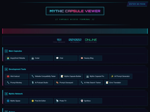This screenshot has width=150, height=112.
Task: Click the globe icon on Mythic Space
Action: [8, 101]
